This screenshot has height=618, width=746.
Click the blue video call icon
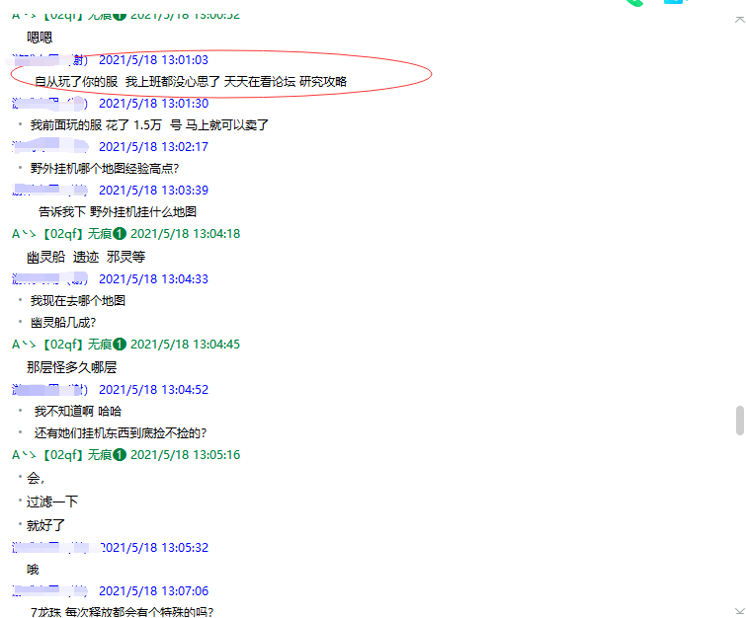(673, 3)
